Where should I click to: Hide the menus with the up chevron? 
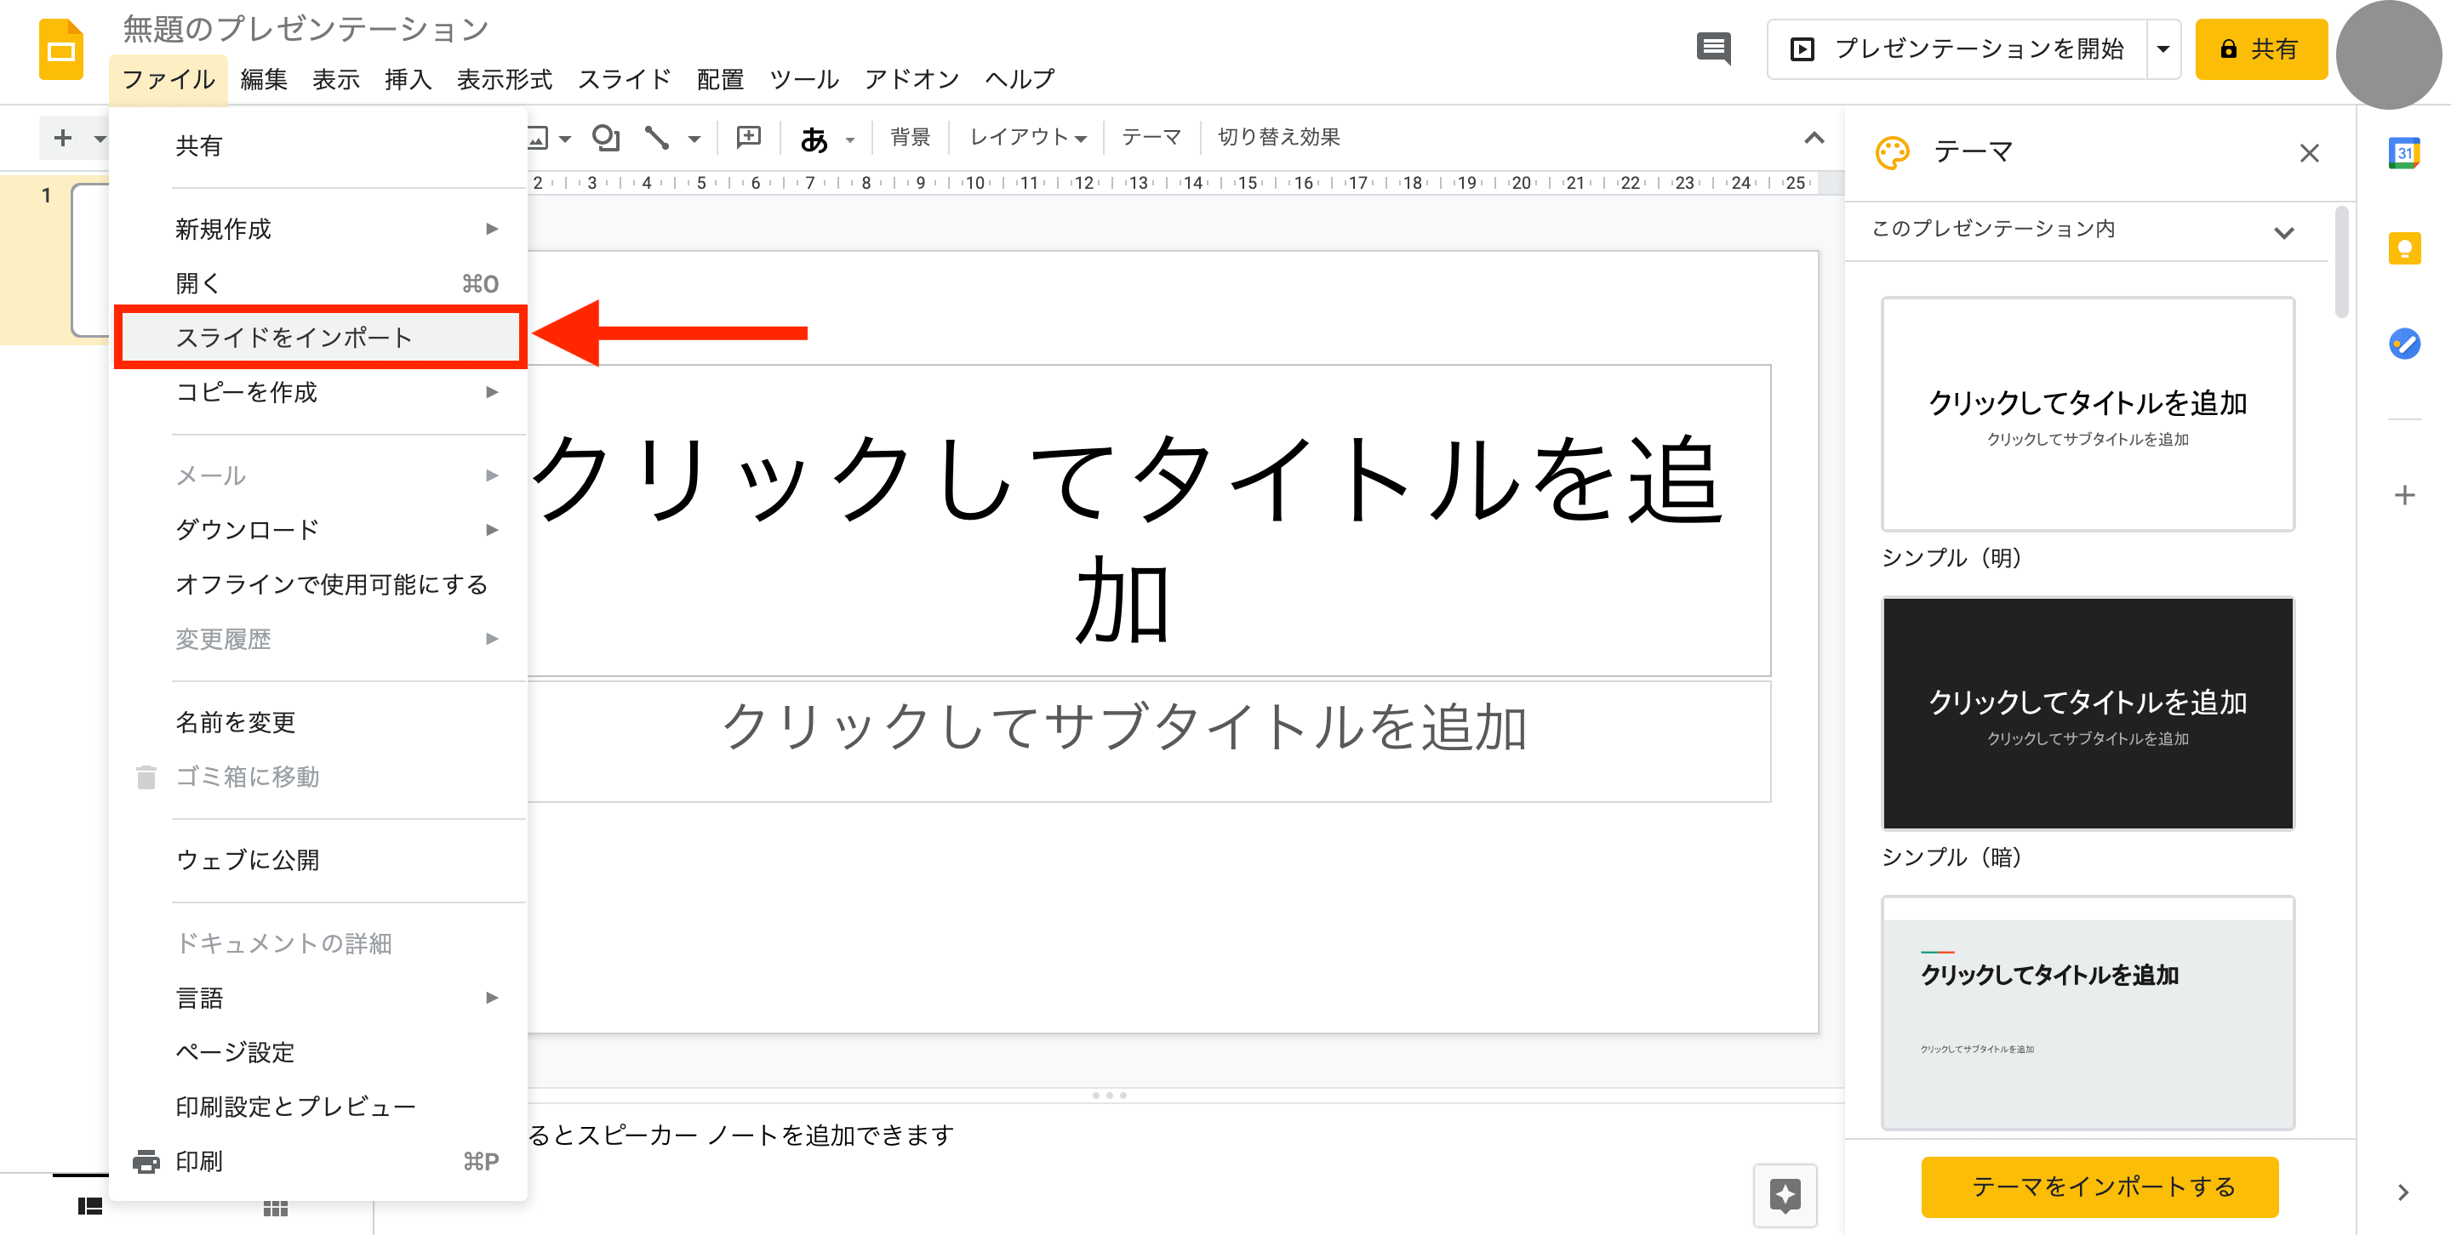(1814, 138)
